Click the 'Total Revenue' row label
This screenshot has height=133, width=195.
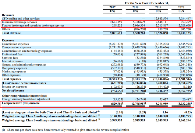11,33
